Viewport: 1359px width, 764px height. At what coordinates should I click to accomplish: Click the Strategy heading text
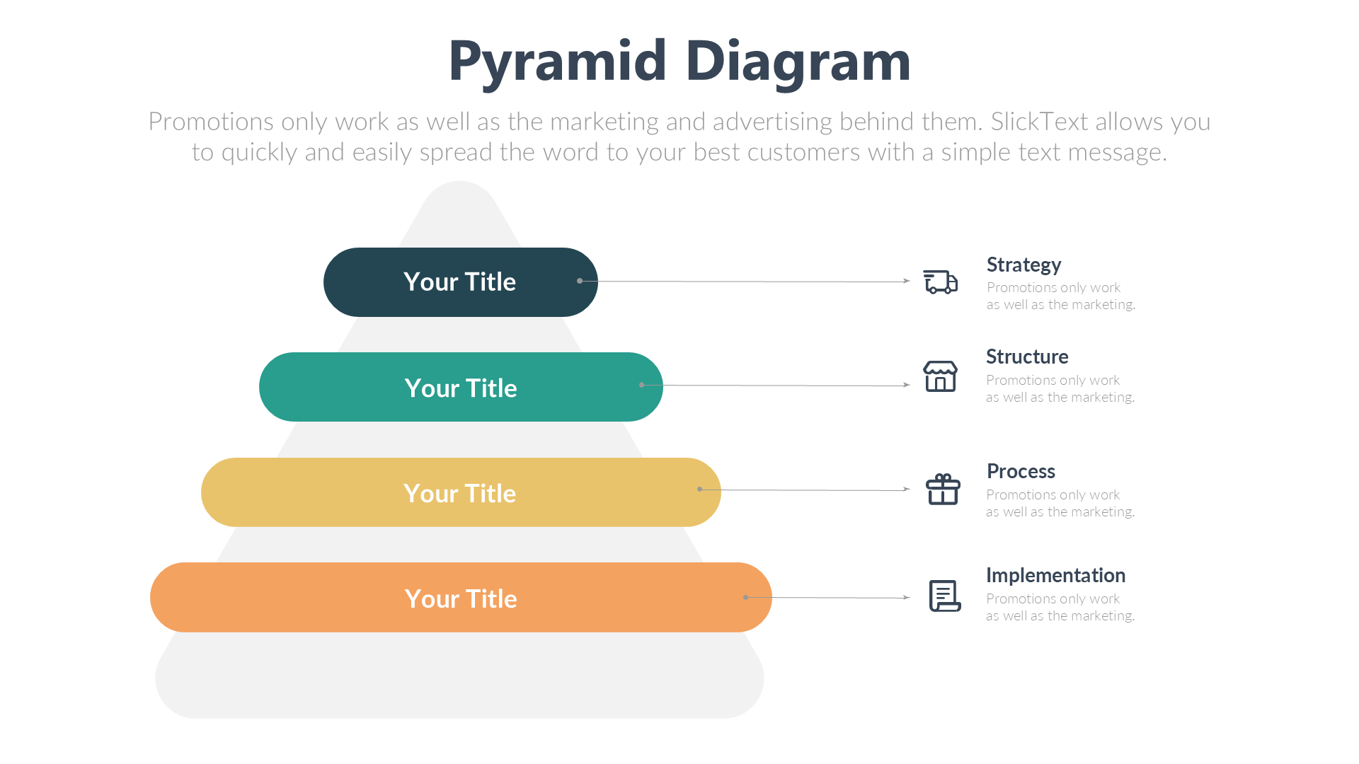click(1023, 265)
